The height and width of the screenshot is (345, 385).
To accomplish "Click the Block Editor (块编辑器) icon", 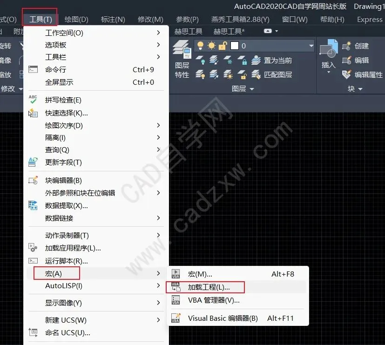I will [x=33, y=180].
